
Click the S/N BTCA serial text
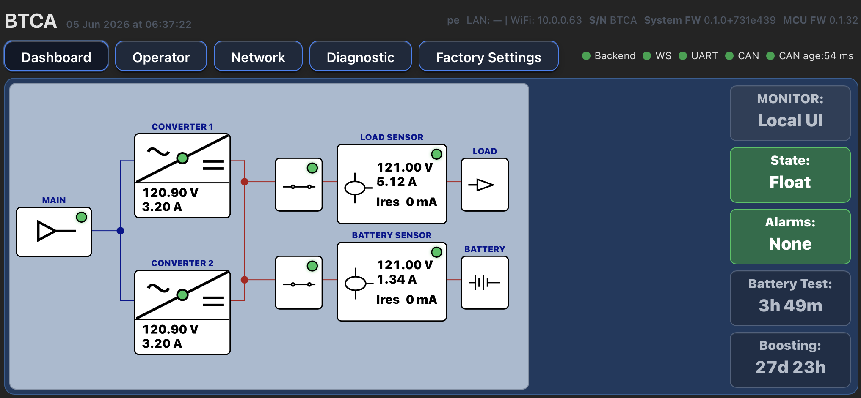pos(613,20)
